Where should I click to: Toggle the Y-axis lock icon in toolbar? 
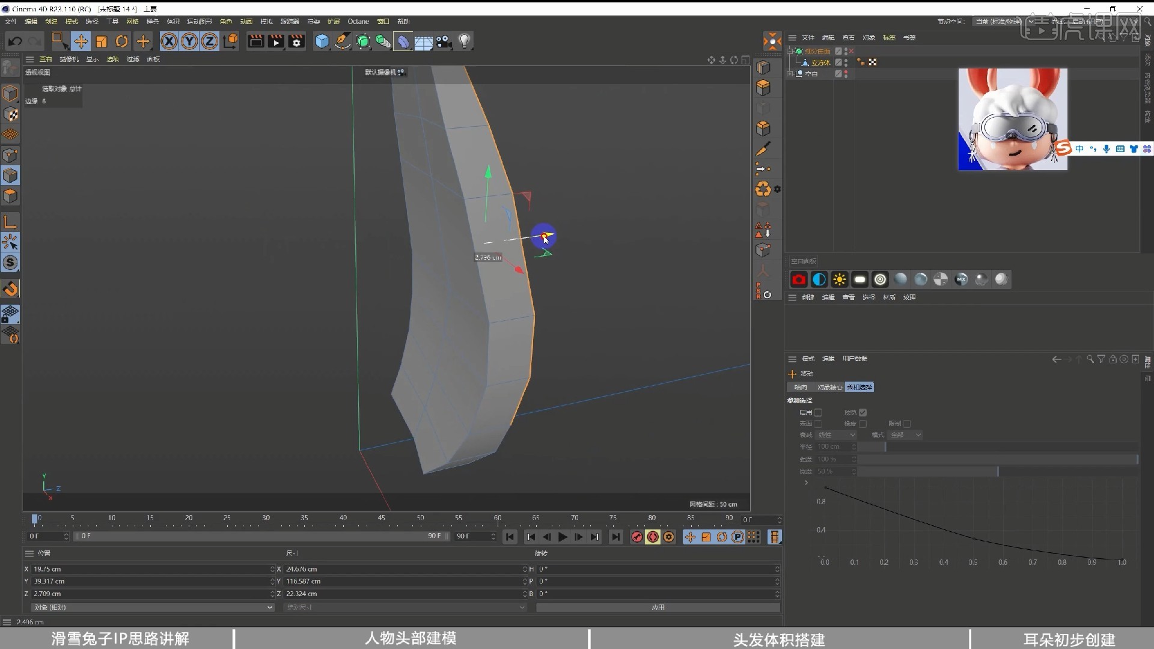189,41
